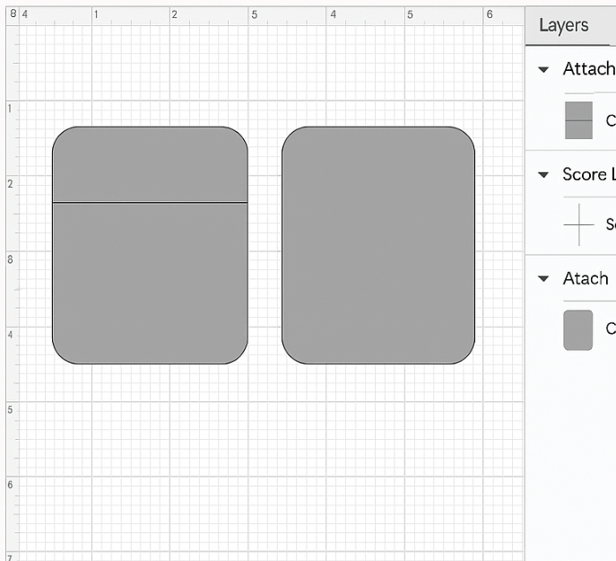Select the split-rectangle layer thumbnail

[578, 120]
